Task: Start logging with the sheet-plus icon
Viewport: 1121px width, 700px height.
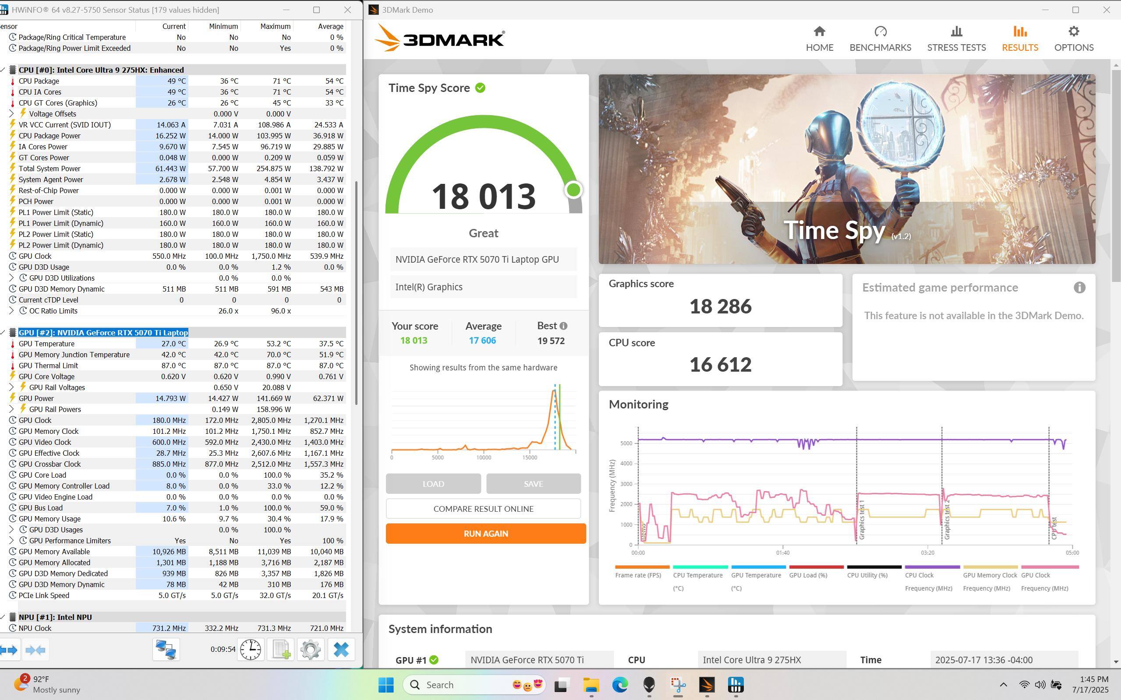Action: [281, 650]
